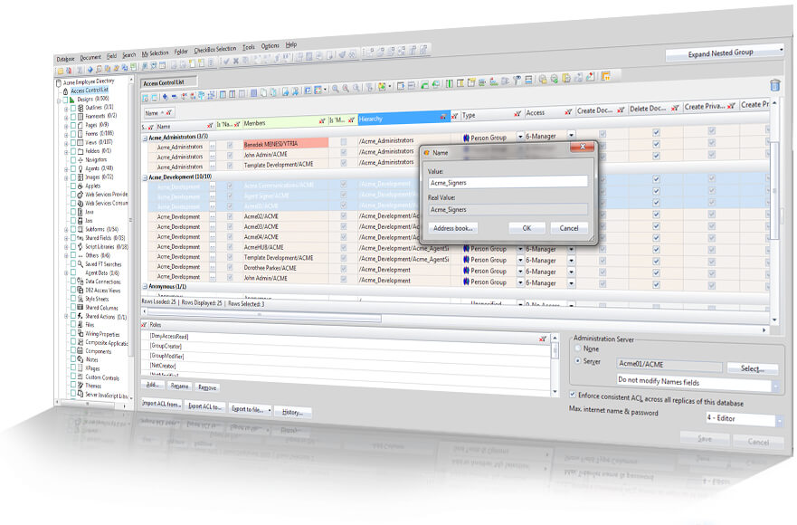This screenshot has height=525, width=797.
Task: Open the My Selection menu
Action: (155, 53)
